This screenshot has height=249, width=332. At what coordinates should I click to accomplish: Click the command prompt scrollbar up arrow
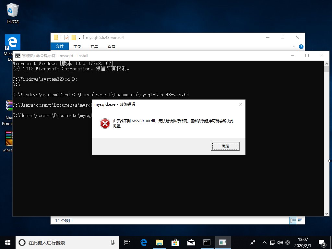(326, 63)
